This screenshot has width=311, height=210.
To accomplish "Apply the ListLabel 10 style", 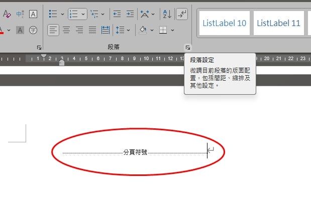I will [x=224, y=23].
